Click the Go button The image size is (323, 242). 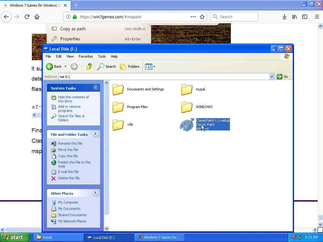(282, 77)
